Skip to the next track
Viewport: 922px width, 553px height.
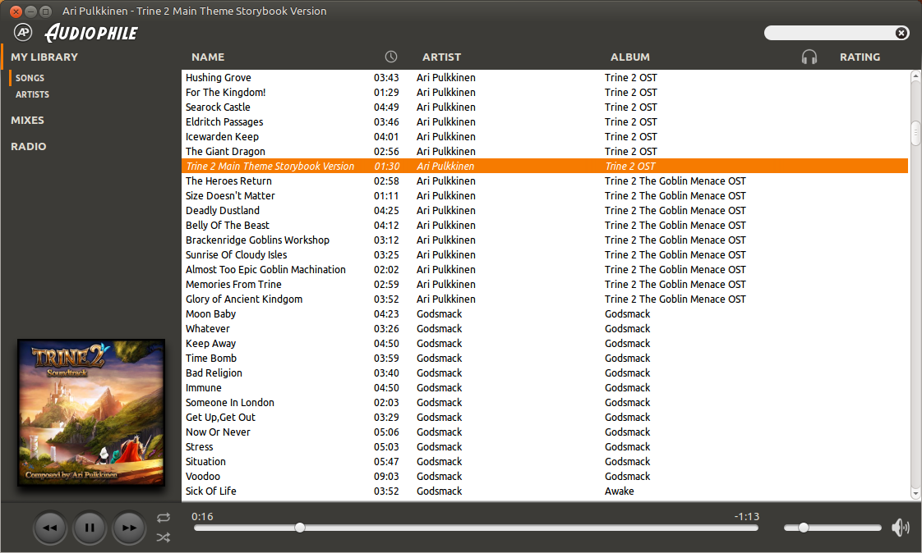point(129,528)
